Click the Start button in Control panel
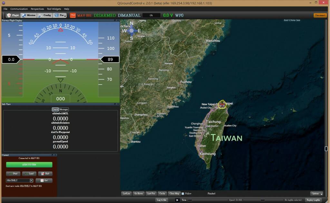 (x=13, y=173)
